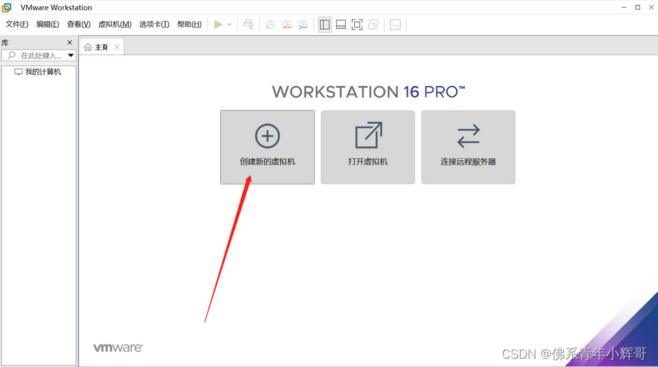The height and width of the screenshot is (367, 658).
Task: Open the 编辑(E) menu
Action: [x=48, y=24]
